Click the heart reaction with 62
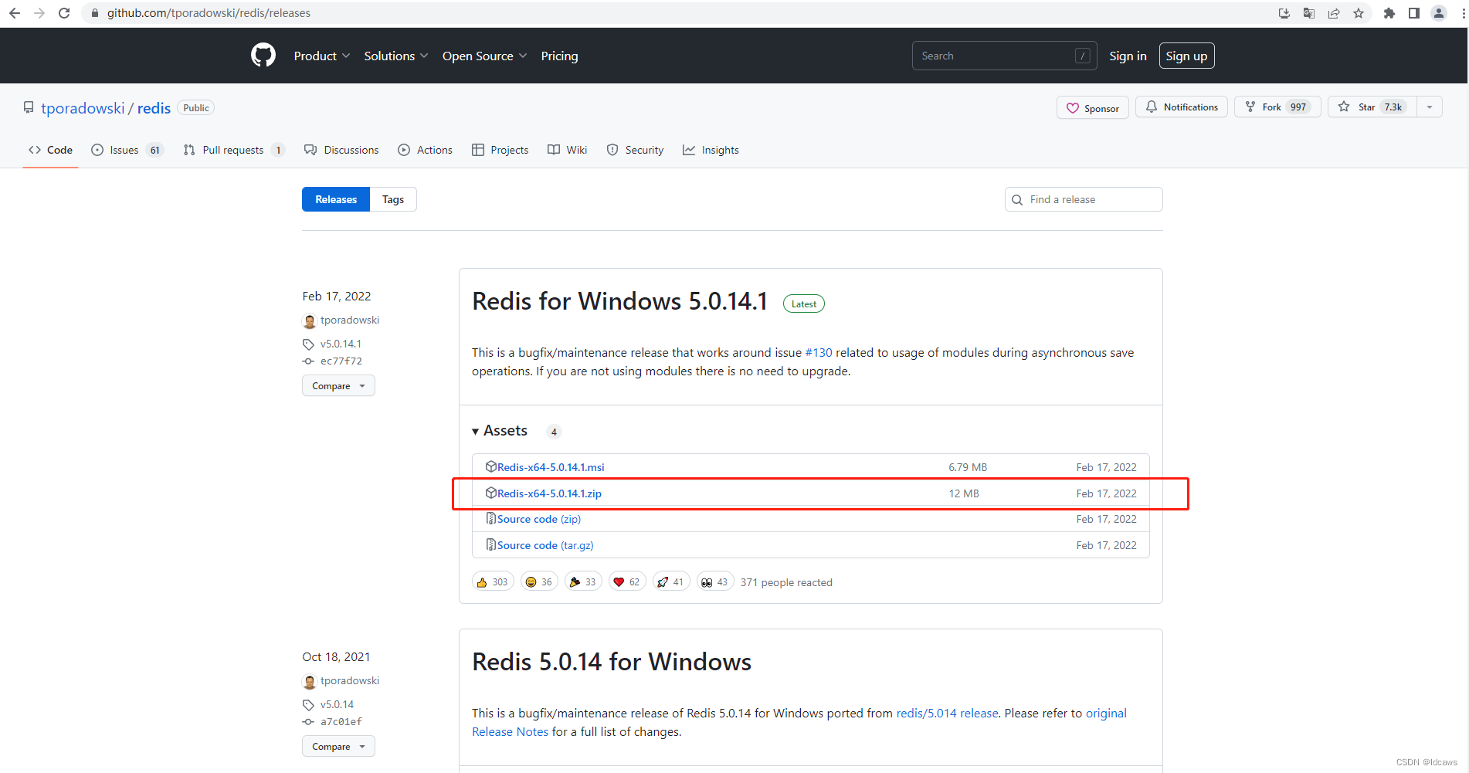Viewport: 1469px width, 773px height. coord(627,582)
